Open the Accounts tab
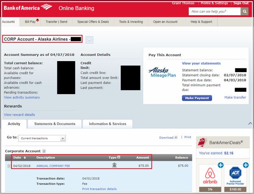The height and width of the screenshot is (194, 254). click(9, 22)
